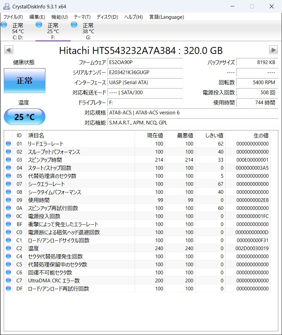Click the features field S.M.A.R.T., APM, NCQ, GPL
The height and width of the screenshot is (335, 282).
(x=193, y=123)
